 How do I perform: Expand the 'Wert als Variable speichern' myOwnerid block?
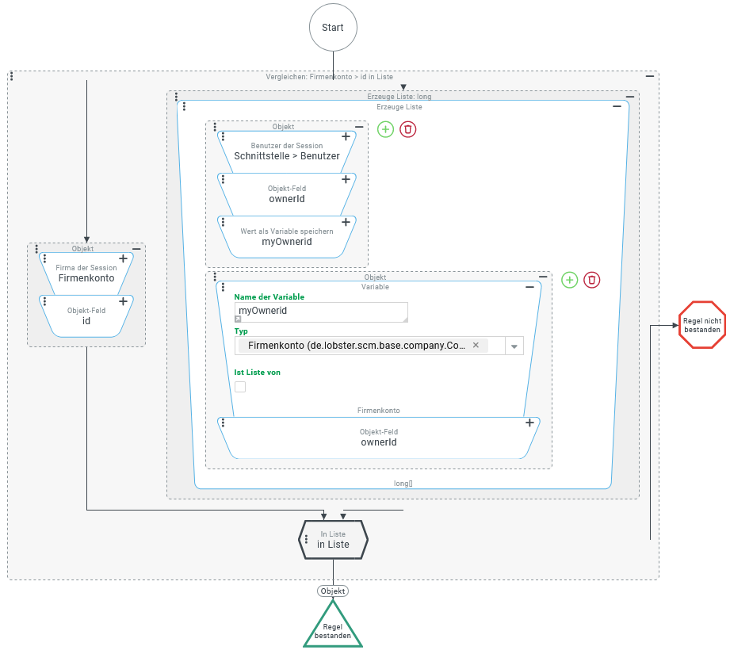tap(346, 222)
